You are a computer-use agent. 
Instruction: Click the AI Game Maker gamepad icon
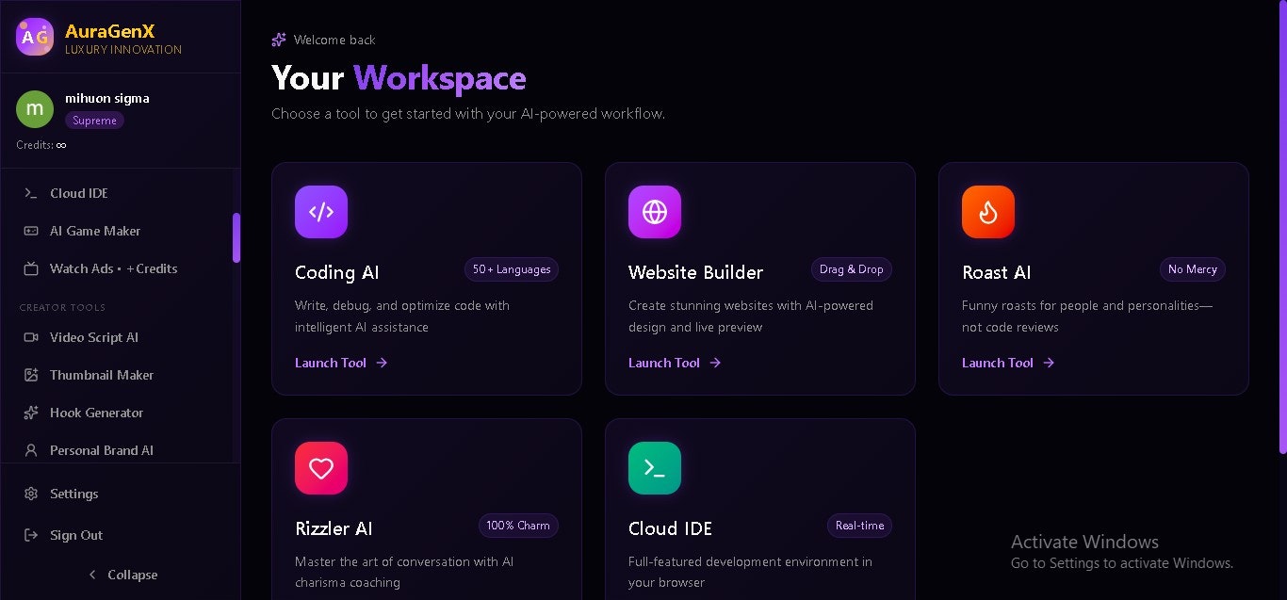[x=31, y=231]
